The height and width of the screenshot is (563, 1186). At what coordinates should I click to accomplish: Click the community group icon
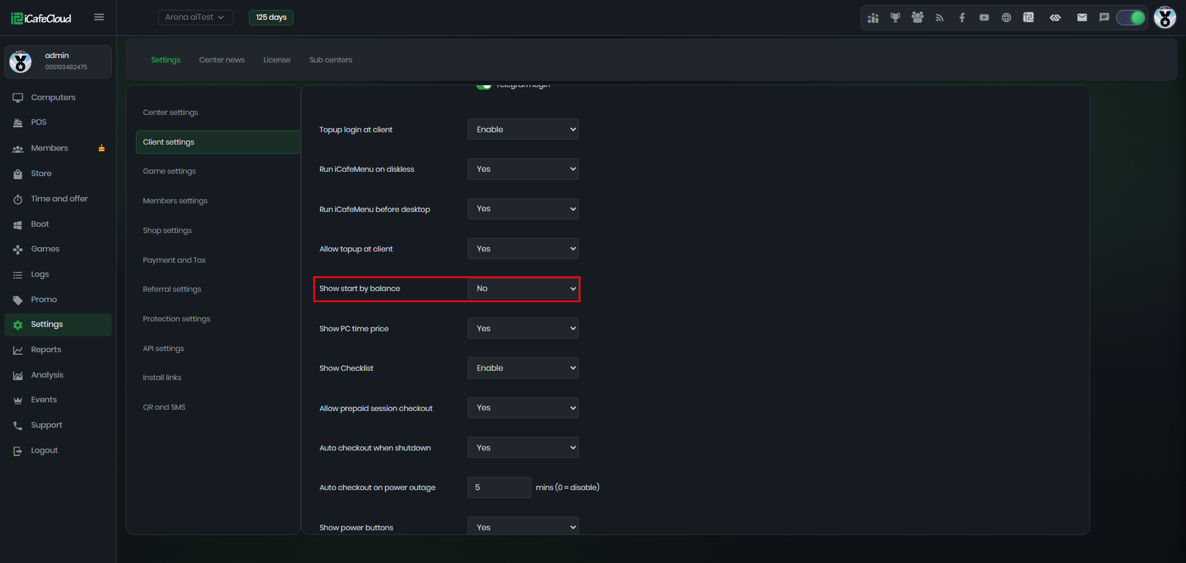coord(917,18)
